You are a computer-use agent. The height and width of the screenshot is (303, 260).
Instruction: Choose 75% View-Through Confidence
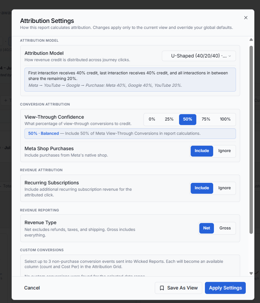(206, 119)
